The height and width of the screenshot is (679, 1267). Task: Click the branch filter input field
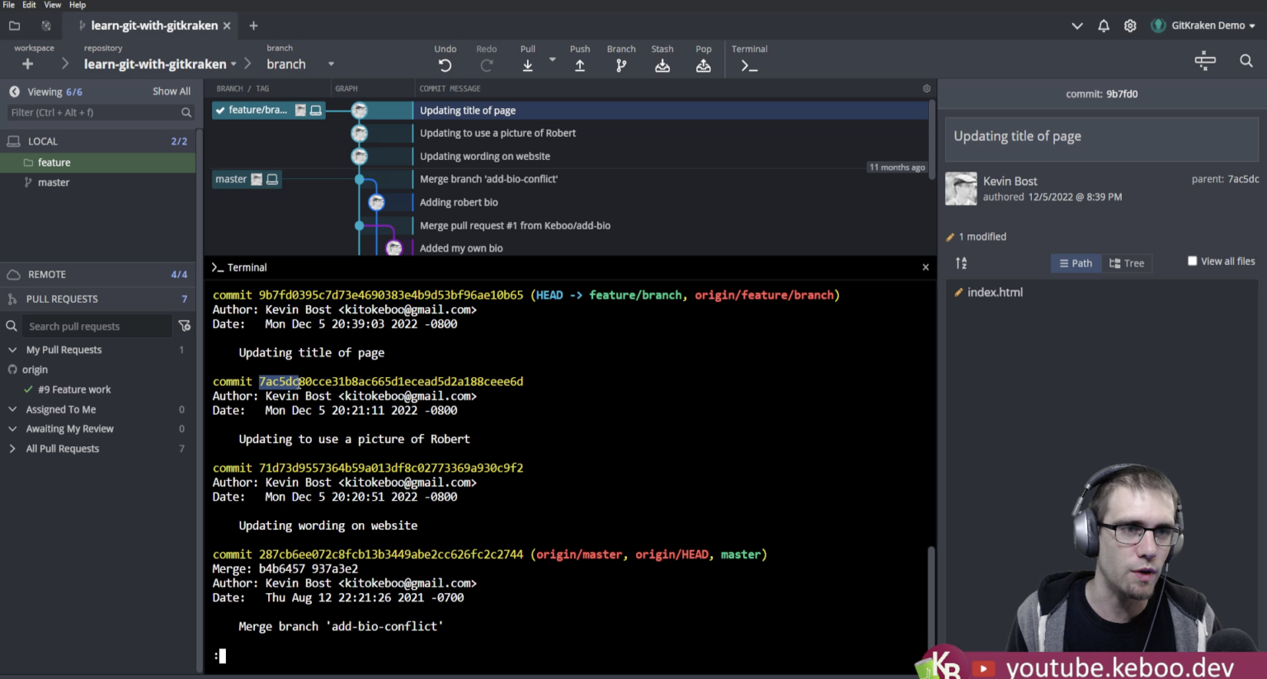[91, 112]
